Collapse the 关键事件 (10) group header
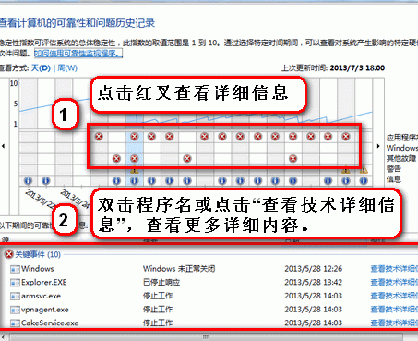The height and width of the screenshot is (341, 418). [38, 254]
